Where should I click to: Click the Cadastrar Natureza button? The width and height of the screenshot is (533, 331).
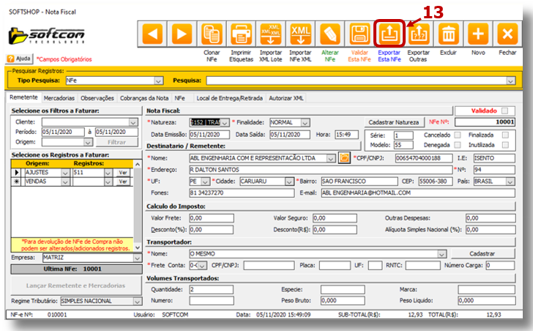(x=394, y=122)
